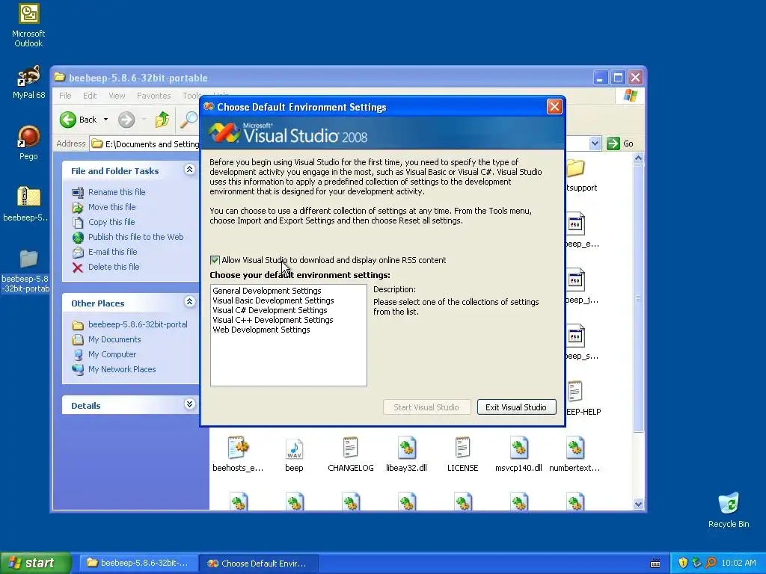Click the Exit Visual Studio button

516,407
